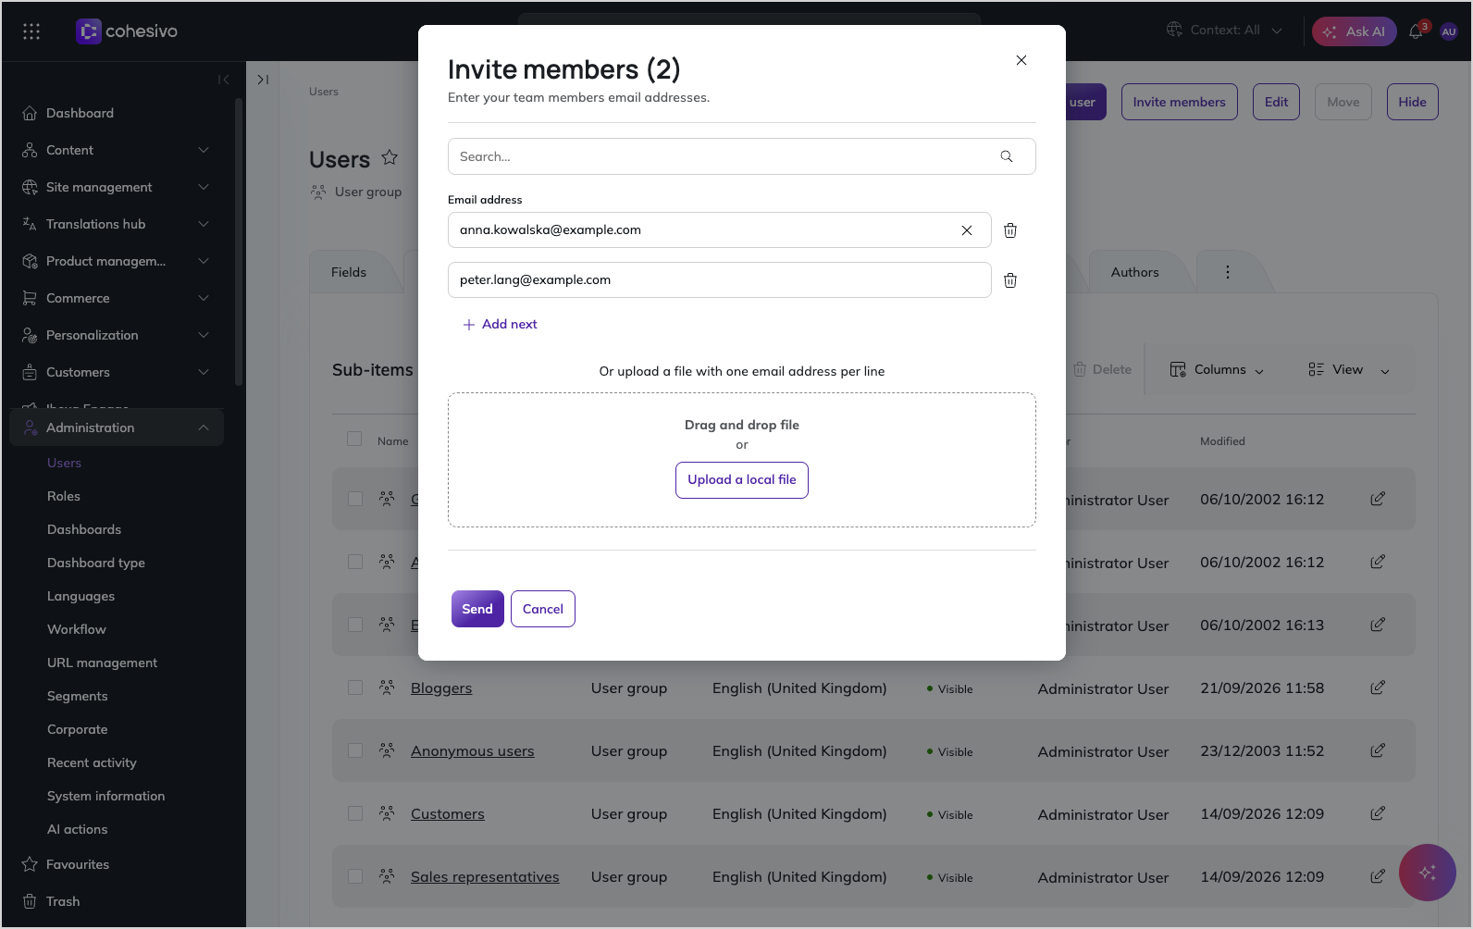Click the three-dot more tabs icon

1228,272
